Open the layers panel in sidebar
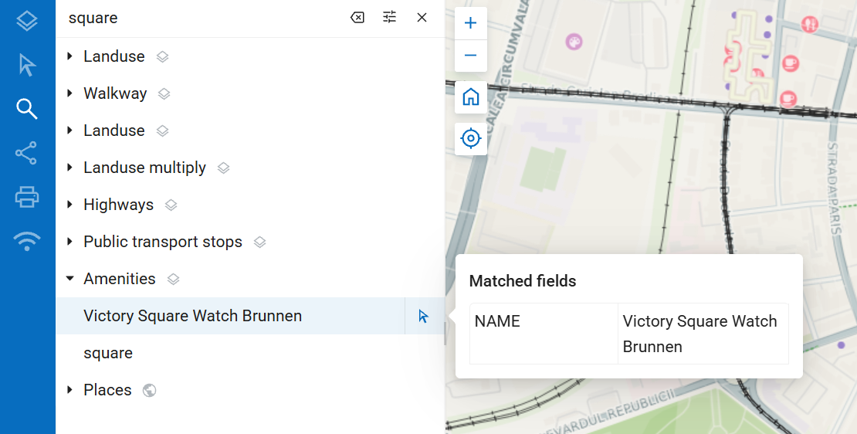 [27, 21]
